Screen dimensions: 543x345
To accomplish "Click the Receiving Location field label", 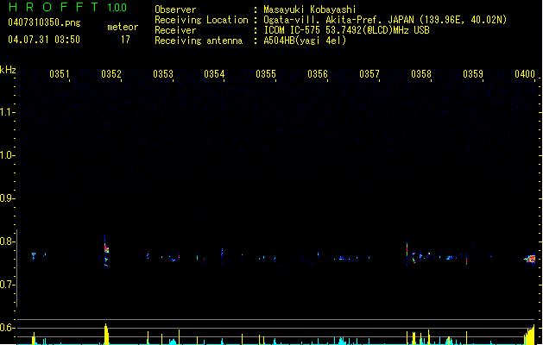I will click(201, 20).
